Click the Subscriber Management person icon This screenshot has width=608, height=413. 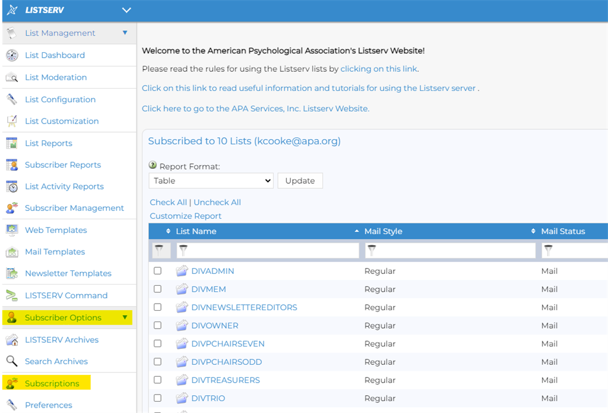12,208
